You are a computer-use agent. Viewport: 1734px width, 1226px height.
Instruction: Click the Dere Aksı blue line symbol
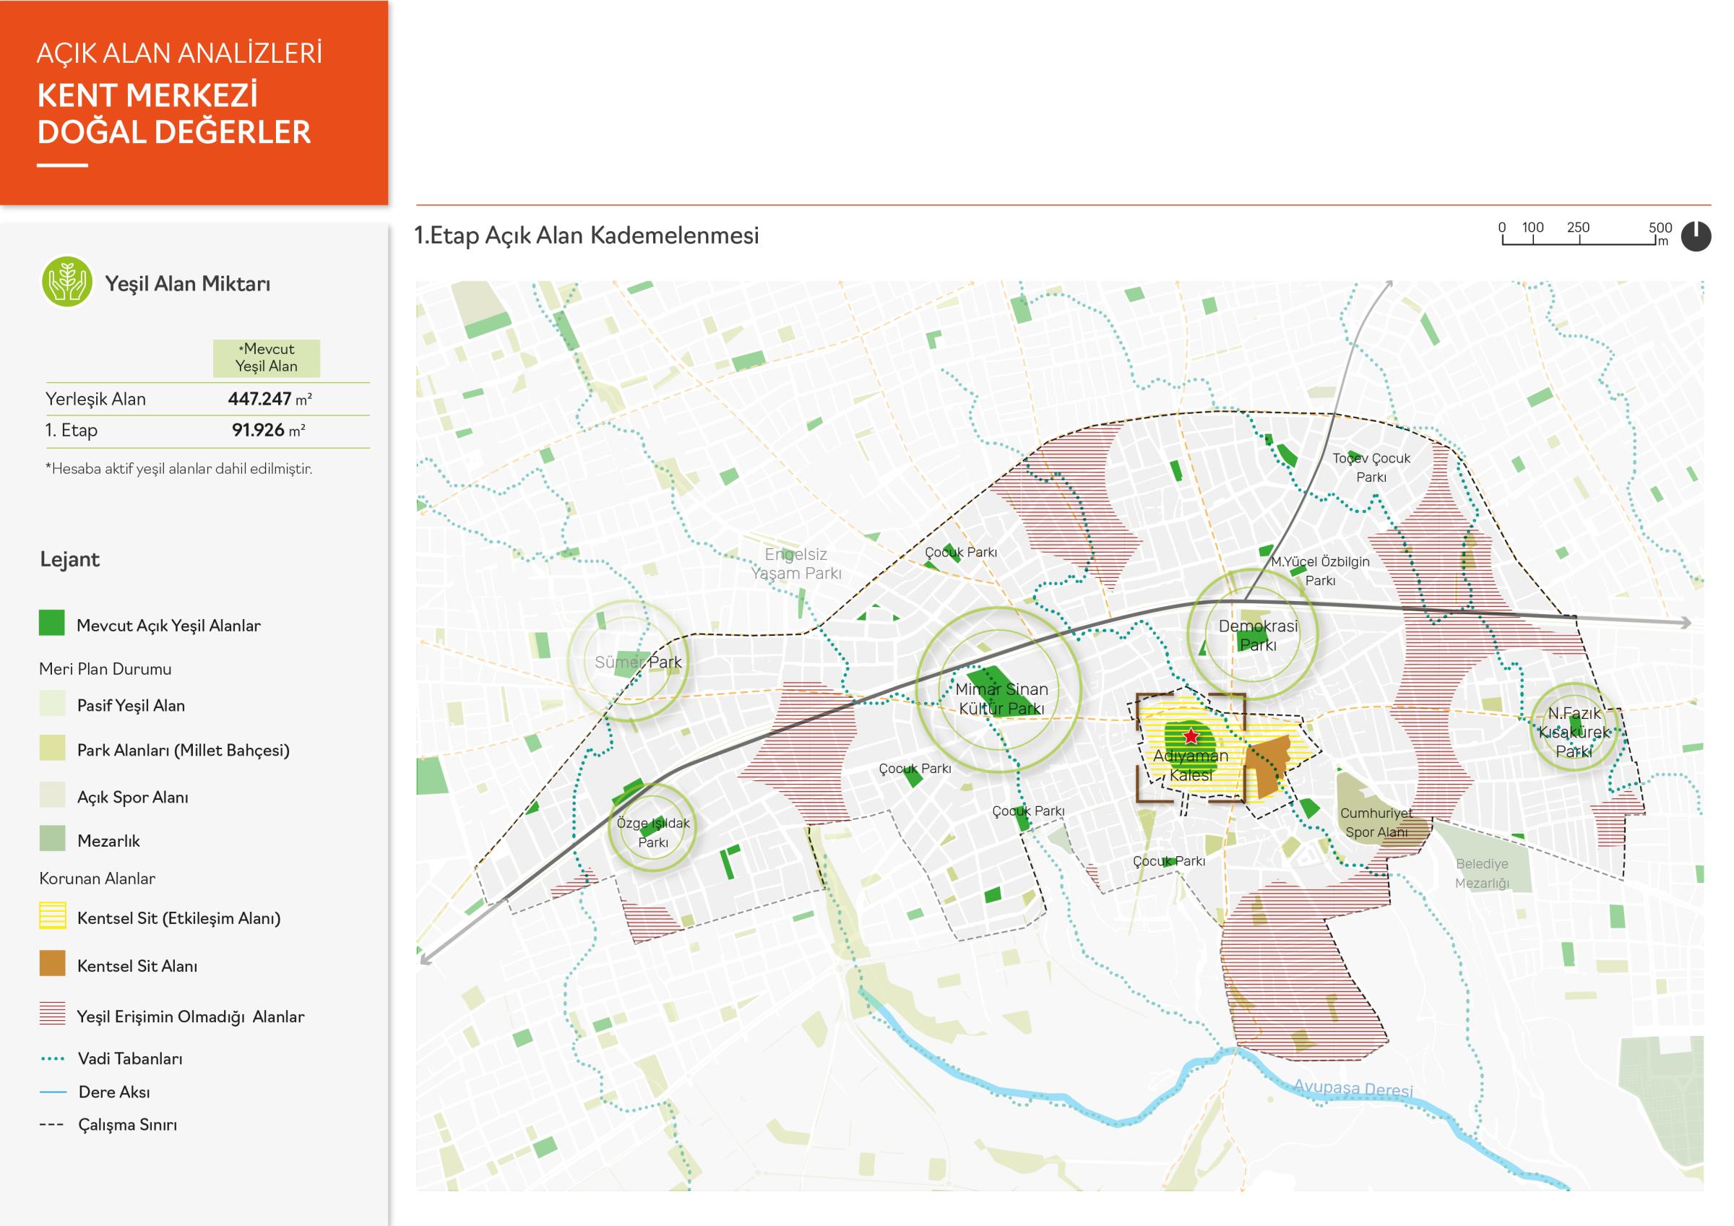click(52, 1092)
